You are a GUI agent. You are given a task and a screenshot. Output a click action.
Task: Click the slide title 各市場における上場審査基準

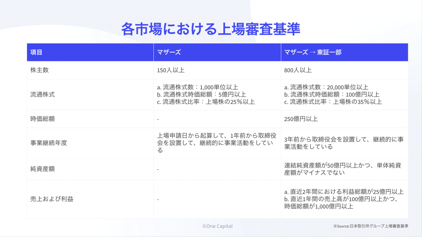[x=211, y=29]
